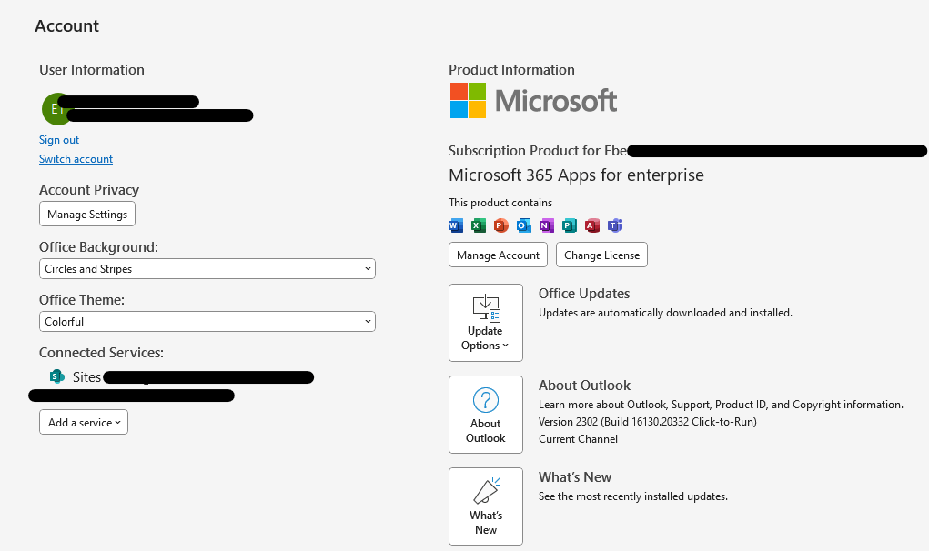Expand the Office Background dropdown

coord(207,269)
